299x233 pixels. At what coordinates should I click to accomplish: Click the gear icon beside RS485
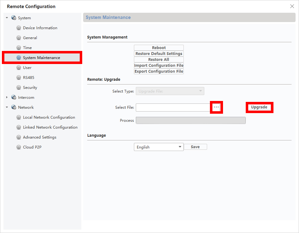click(x=19, y=78)
